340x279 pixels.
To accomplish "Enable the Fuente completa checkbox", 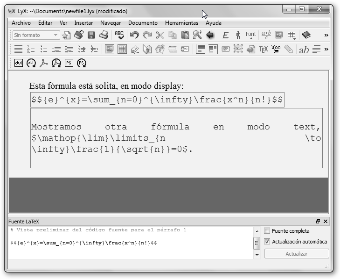I will [267, 231].
